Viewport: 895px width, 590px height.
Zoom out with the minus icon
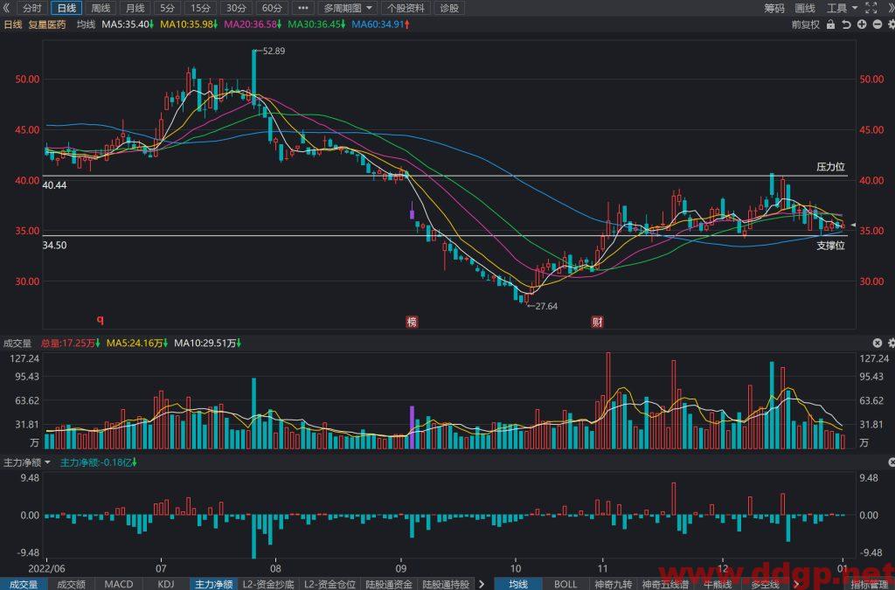(878, 24)
